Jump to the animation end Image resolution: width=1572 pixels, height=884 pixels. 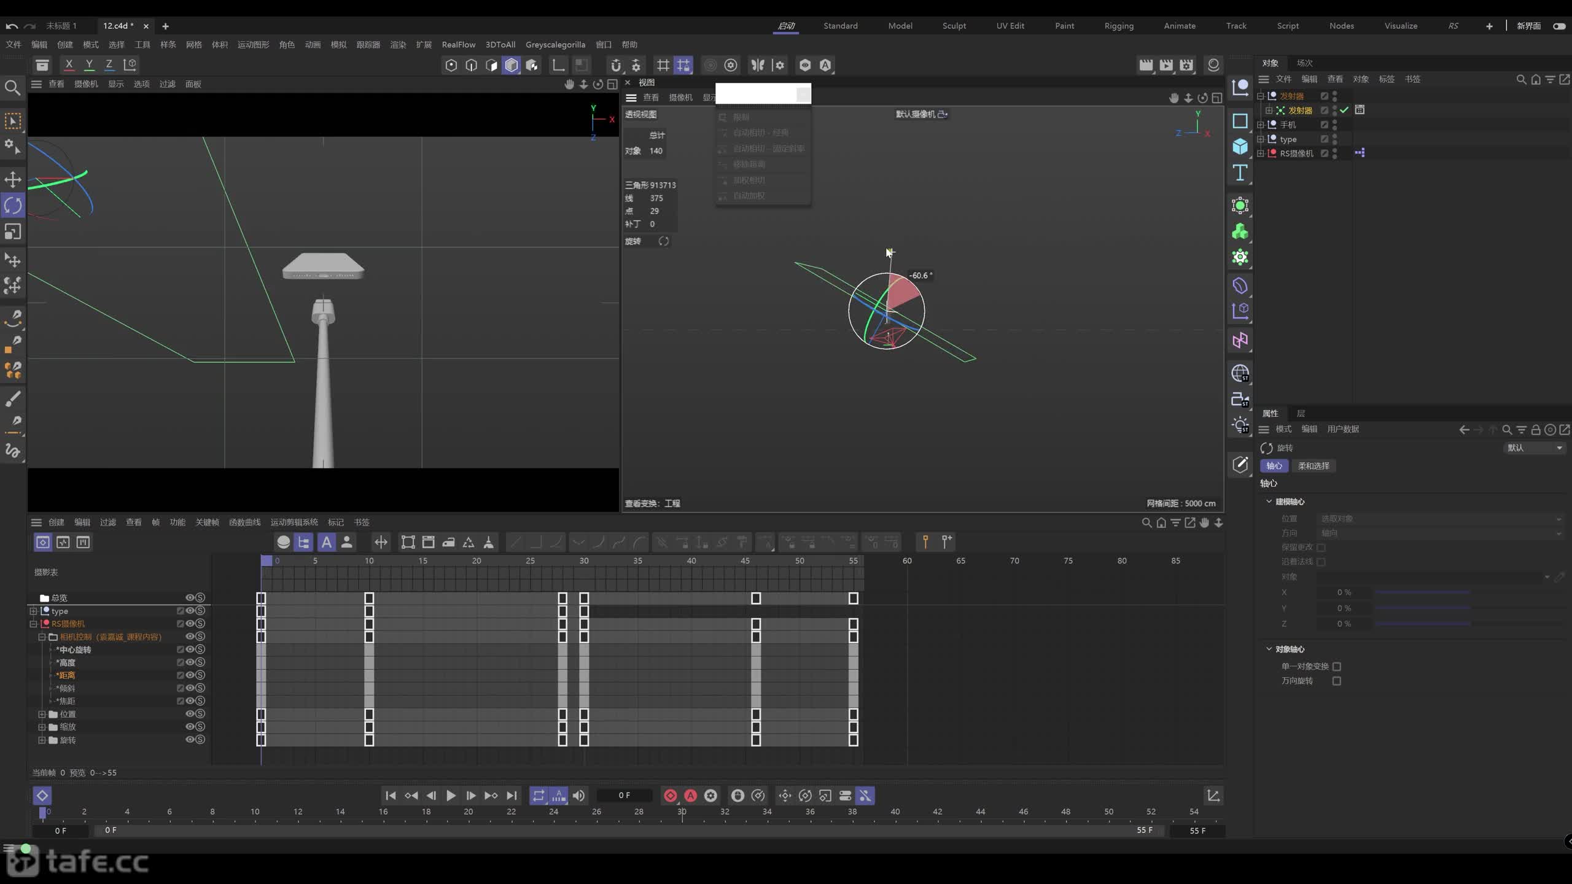pyautogui.click(x=512, y=796)
